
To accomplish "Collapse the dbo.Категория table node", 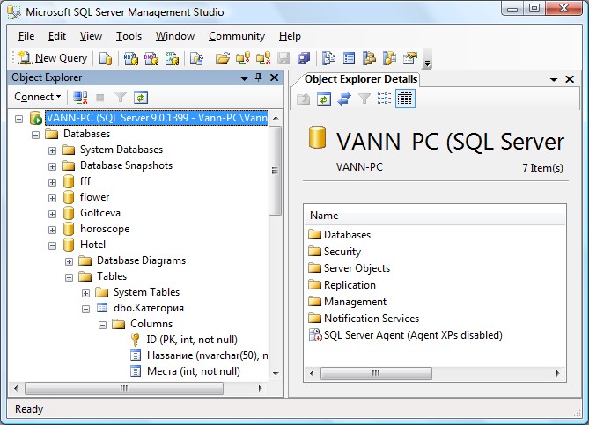I will pos(85,310).
